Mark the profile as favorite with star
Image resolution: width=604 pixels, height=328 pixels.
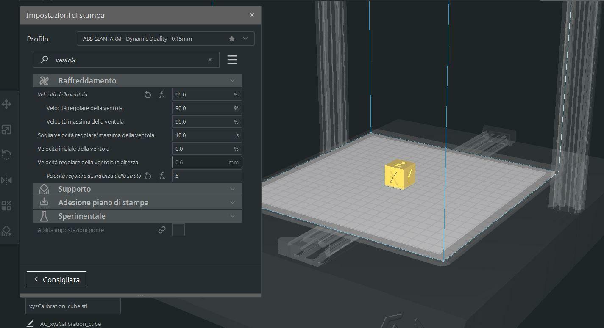232,39
